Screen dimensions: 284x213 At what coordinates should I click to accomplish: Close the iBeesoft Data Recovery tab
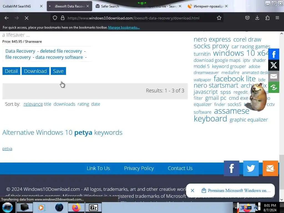coord(88,6)
